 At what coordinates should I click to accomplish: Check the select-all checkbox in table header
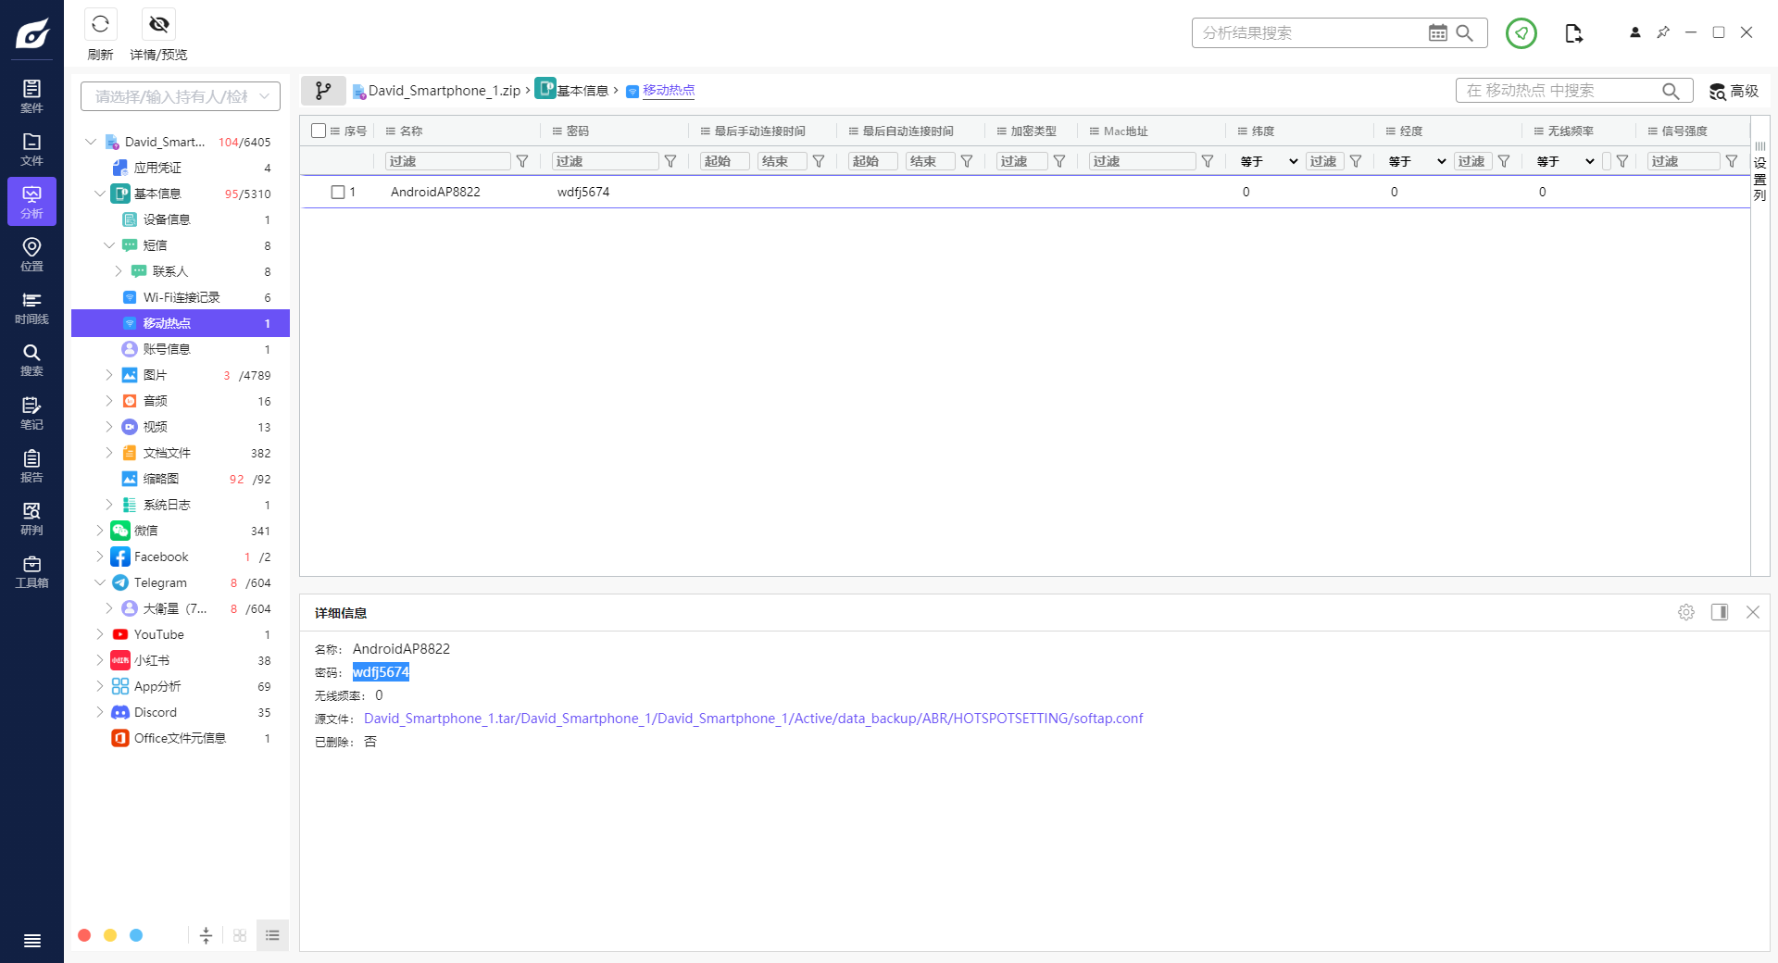tap(319, 131)
